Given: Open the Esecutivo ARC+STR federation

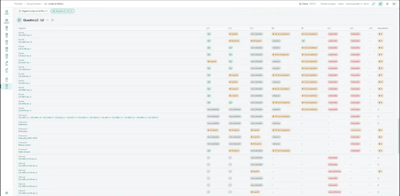Looking at the screenshot, I should [28, 138].
